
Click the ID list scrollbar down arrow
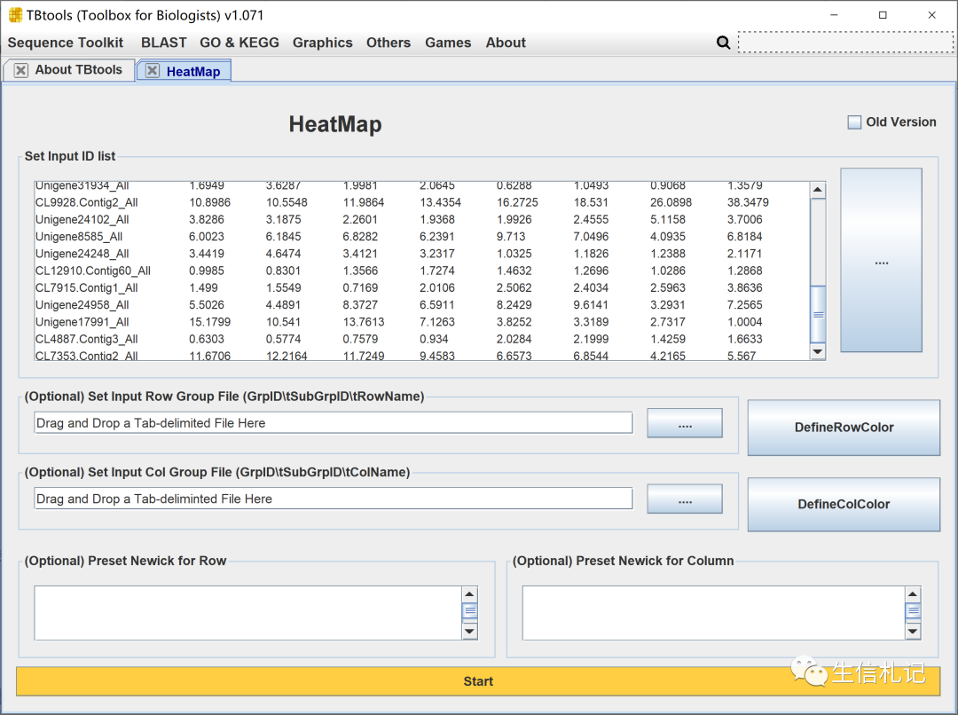pos(818,351)
